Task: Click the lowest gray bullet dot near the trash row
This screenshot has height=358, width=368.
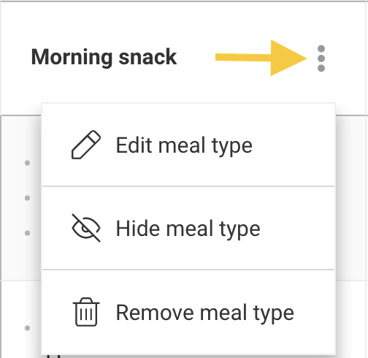Action: coord(28,328)
